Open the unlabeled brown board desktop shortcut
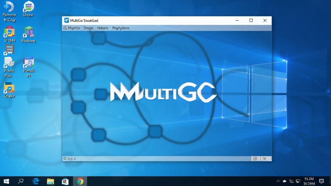The image size is (331, 186). (x=9, y=50)
